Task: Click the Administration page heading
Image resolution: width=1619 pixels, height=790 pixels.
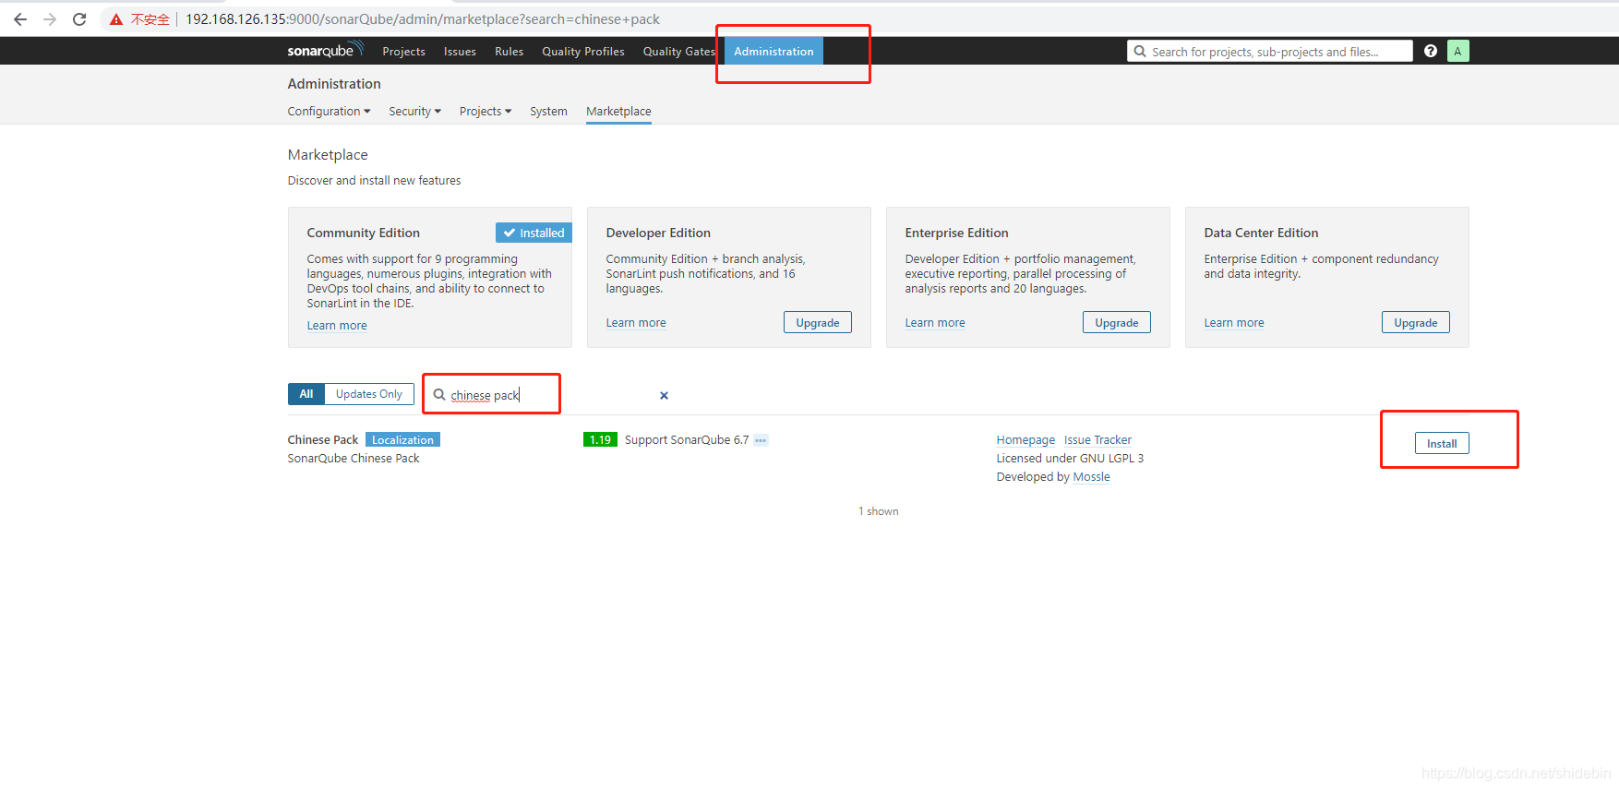Action: 334,84
